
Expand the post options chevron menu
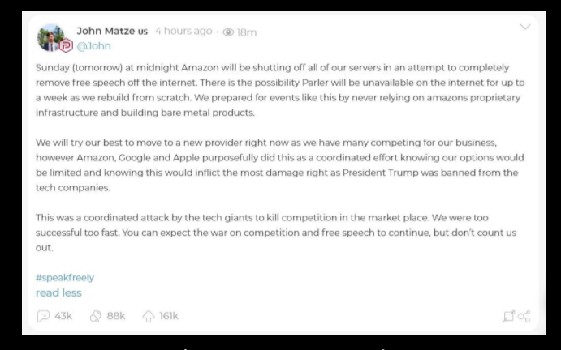tap(524, 27)
